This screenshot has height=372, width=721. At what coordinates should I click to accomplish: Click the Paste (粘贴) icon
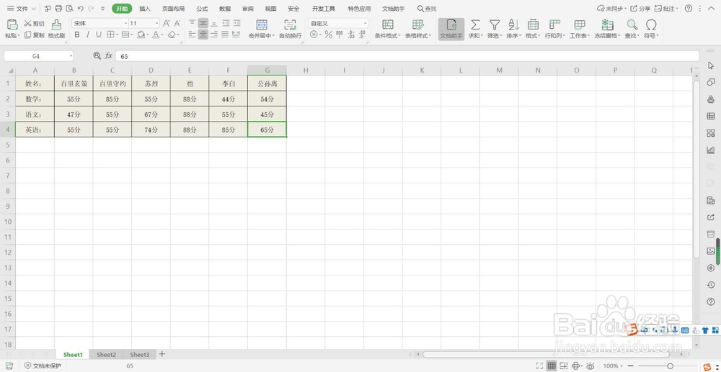pyautogui.click(x=12, y=24)
